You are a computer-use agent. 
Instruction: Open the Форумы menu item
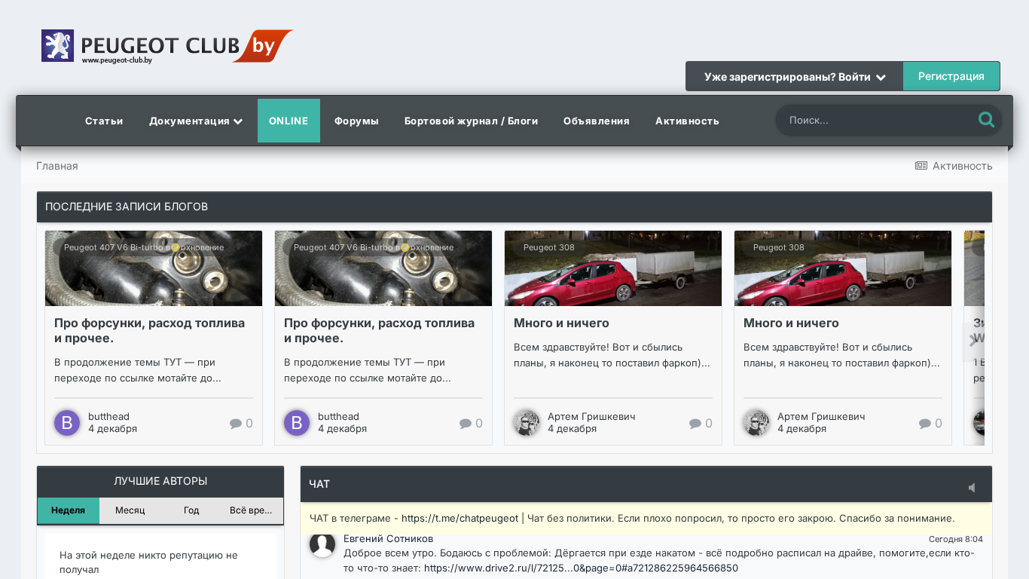point(356,121)
